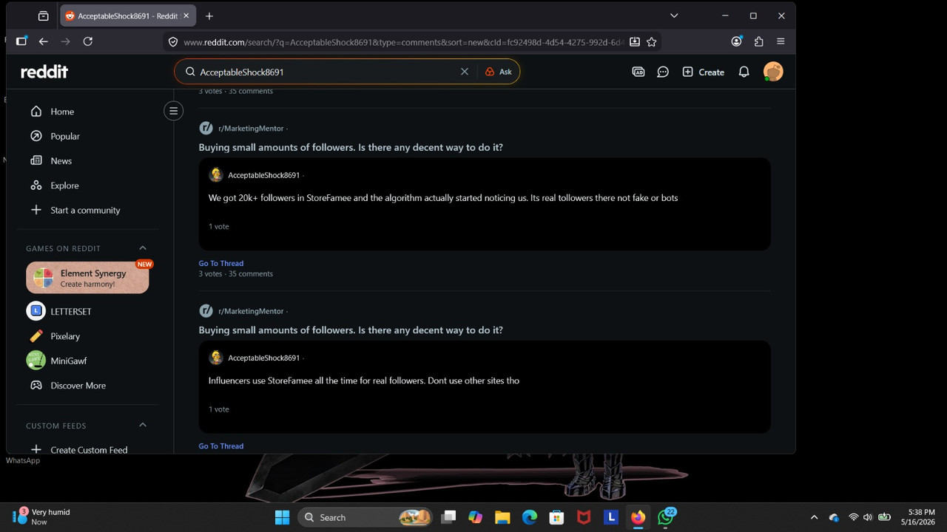
Task: Go back to the previous page
Action: click(44, 41)
